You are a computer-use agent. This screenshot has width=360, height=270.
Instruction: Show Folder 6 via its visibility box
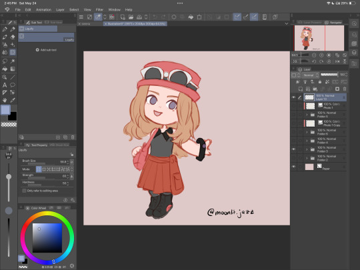293,132
